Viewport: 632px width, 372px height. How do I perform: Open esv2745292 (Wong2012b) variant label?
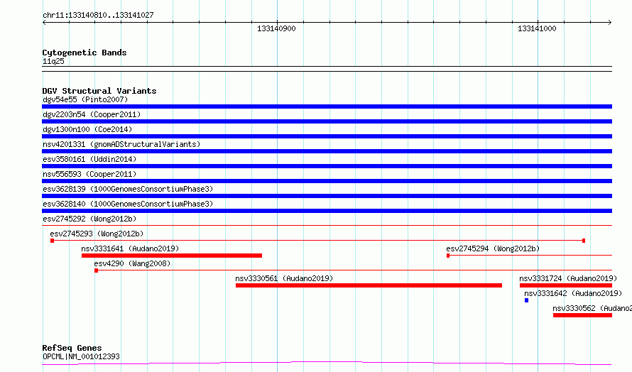(x=89, y=219)
